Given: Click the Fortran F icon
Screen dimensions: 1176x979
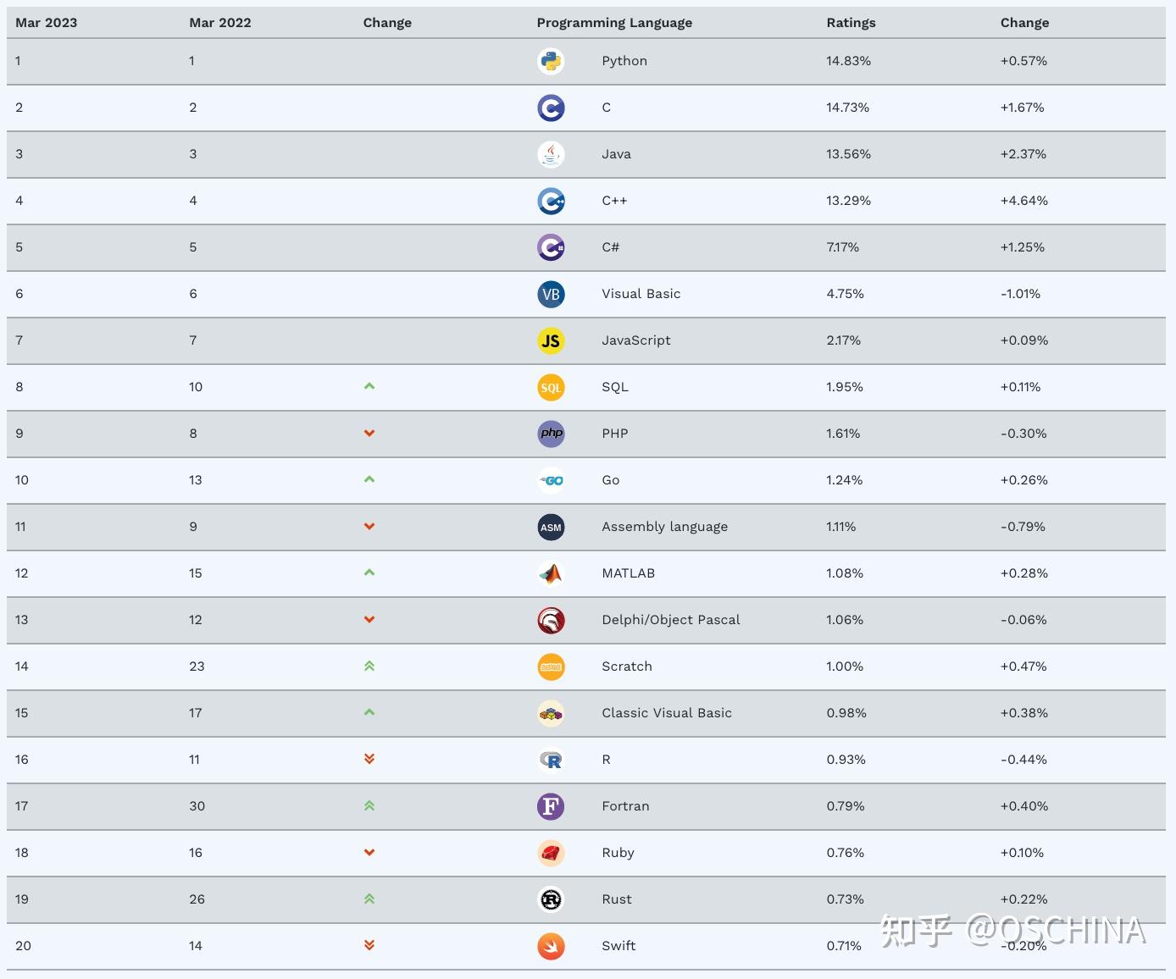Looking at the screenshot, I should (551, 806).
